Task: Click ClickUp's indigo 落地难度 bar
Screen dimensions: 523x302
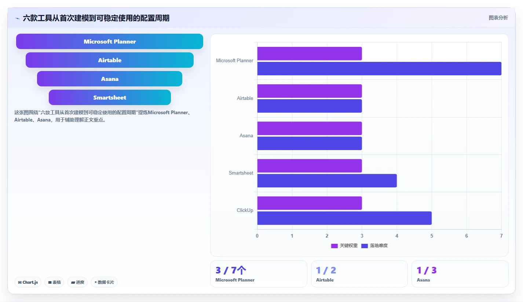Action: (344, 218)
